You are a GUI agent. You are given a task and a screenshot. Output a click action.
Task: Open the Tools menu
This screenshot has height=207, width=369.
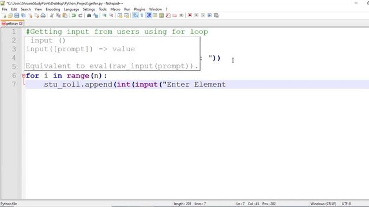[x=103, y=9]
